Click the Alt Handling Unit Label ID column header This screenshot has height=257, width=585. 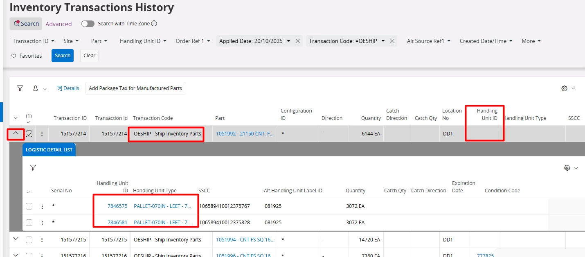pos(293,191)
